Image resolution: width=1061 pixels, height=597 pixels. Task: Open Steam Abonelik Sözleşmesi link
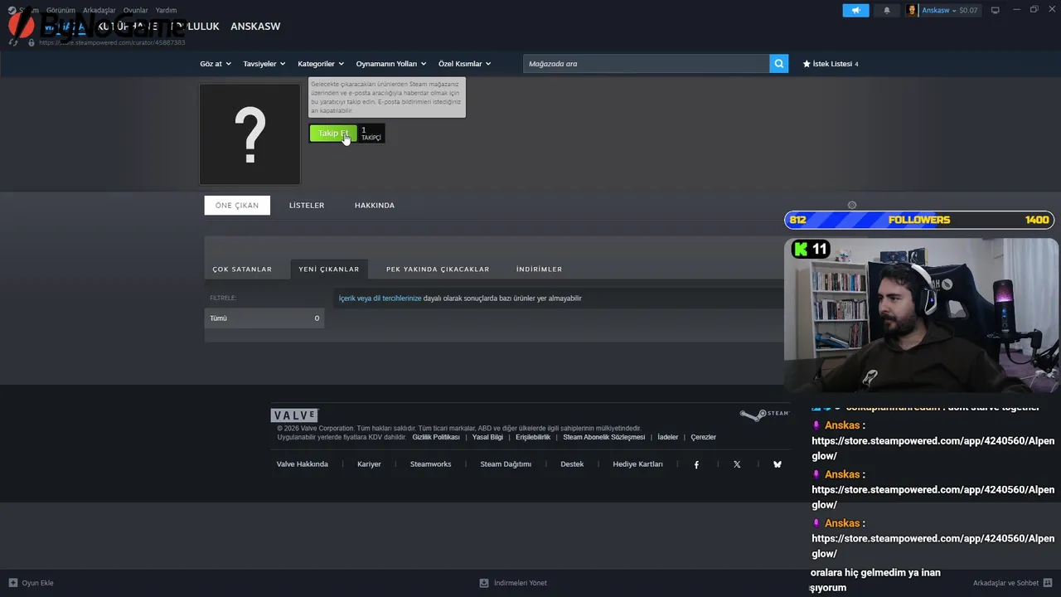(x=603, y=437)
